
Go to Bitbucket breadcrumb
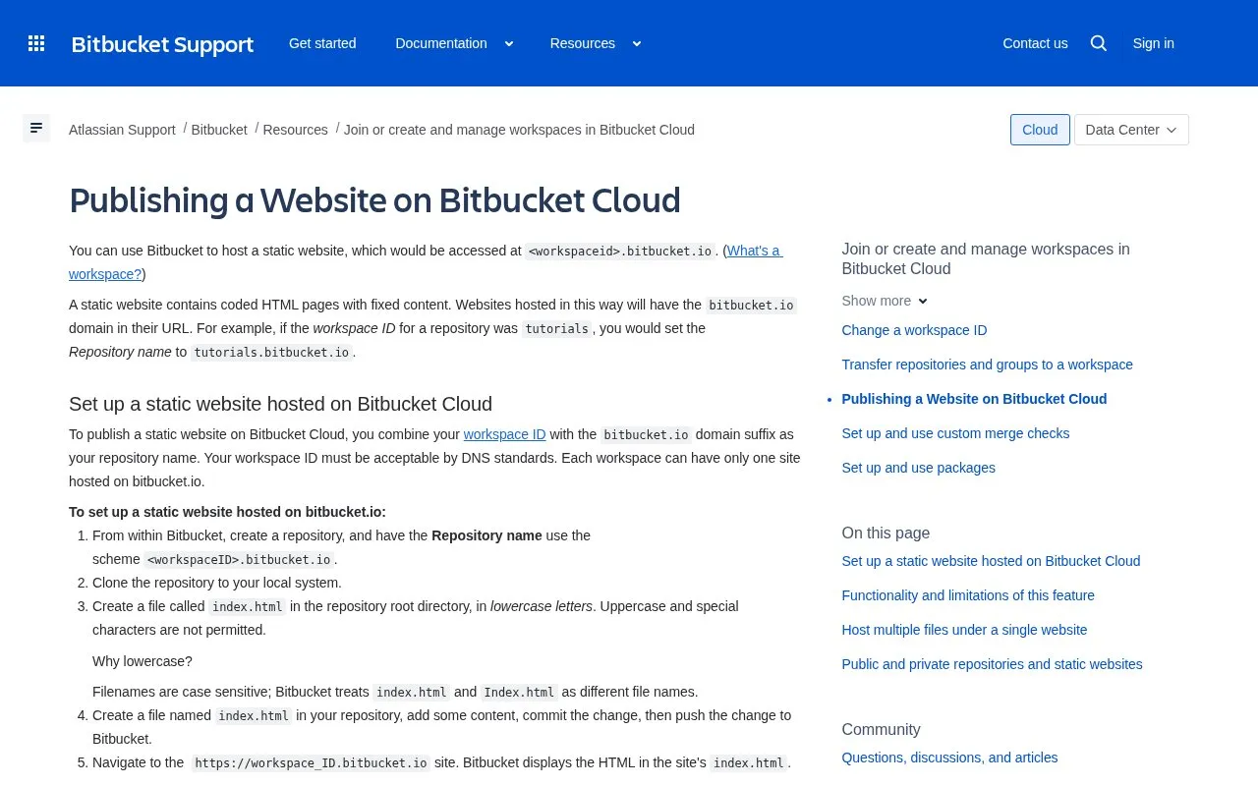tap(219, 130)
